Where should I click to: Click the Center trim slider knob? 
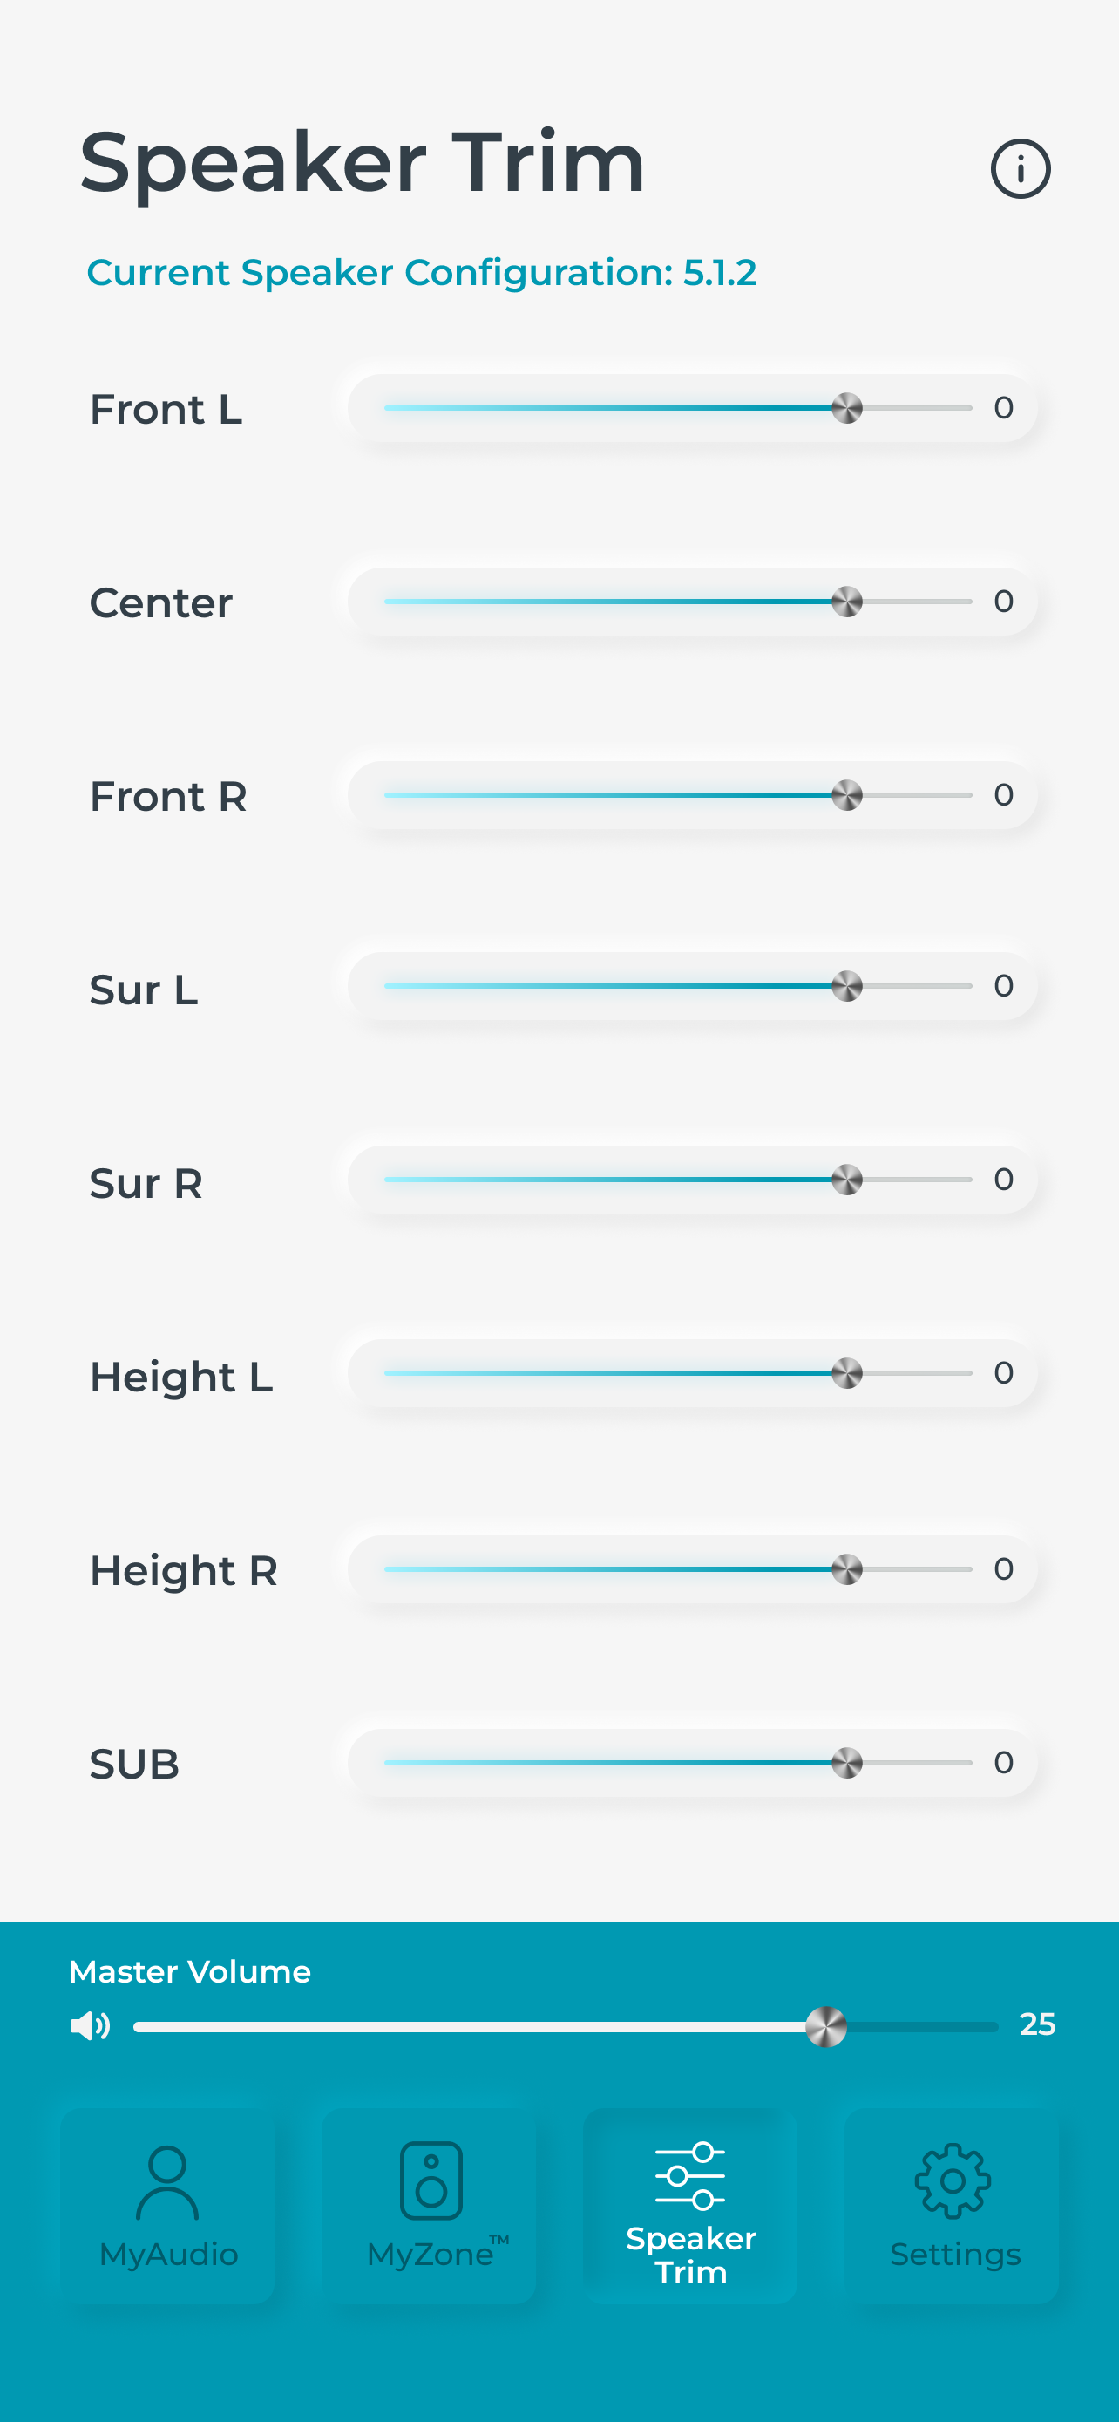(846, 602)
